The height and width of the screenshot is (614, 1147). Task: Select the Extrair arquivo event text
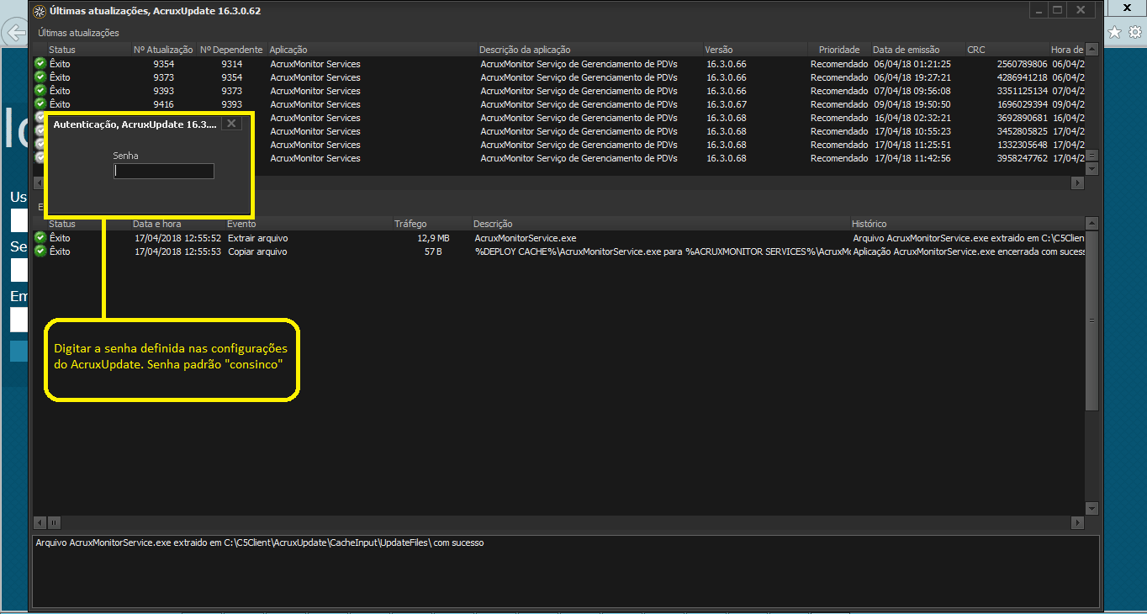(257, 238)
